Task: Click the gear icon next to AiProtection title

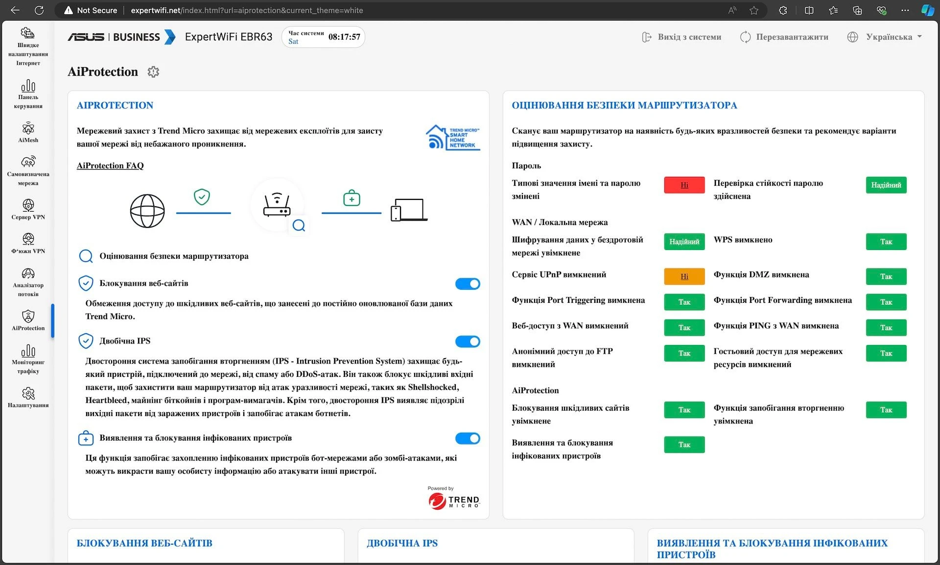Action: pos(153,72)
